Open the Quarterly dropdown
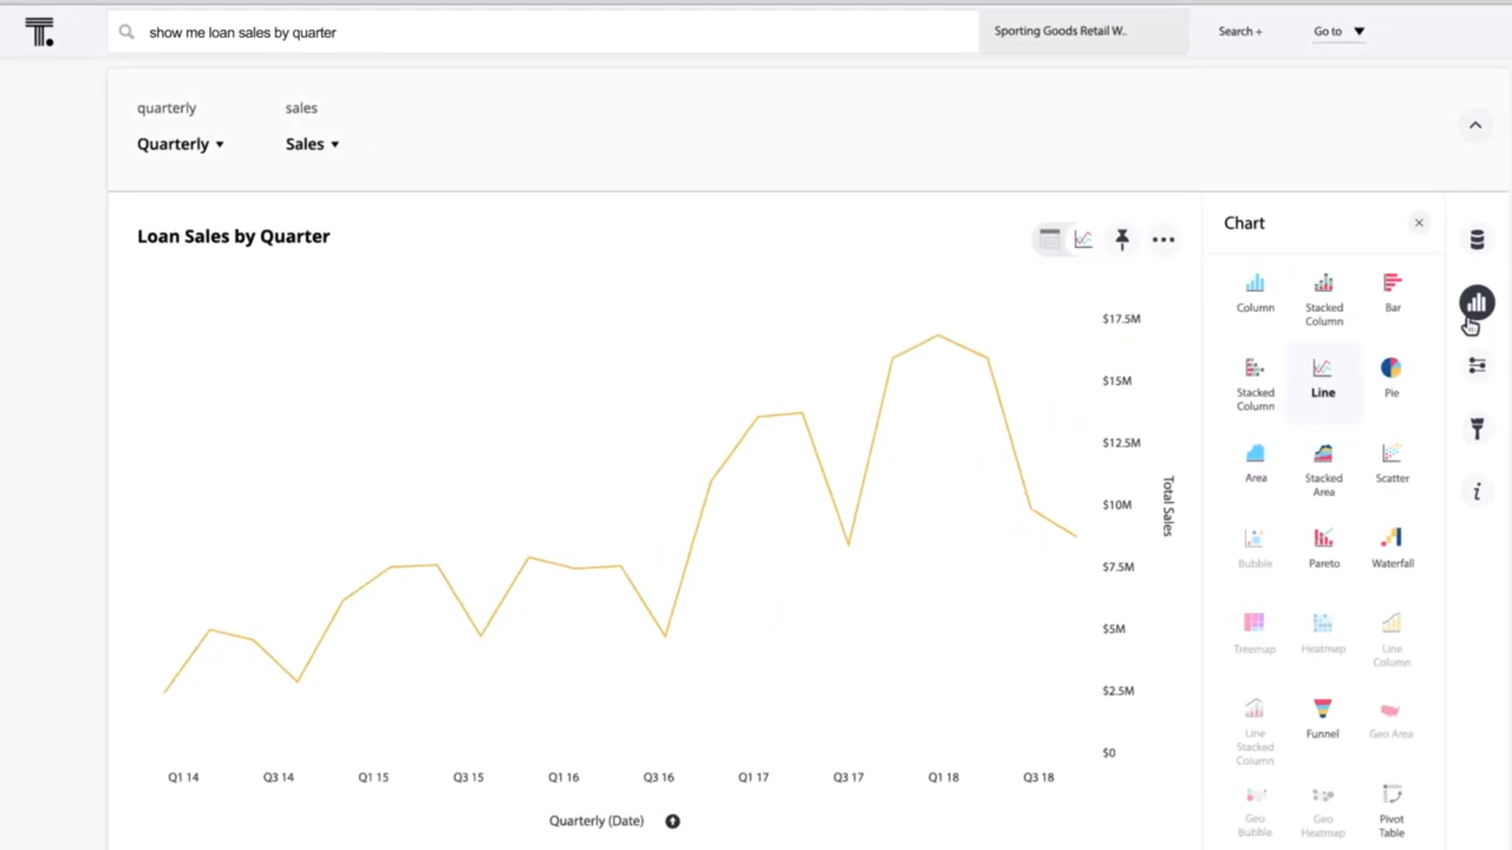Viewport: 1512px width, 850px height. (x=180, y=144)
